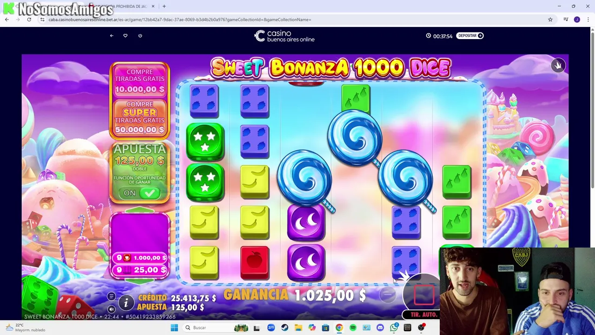Click the browser address bar URL
595x335 pixels.
[180, 20]
